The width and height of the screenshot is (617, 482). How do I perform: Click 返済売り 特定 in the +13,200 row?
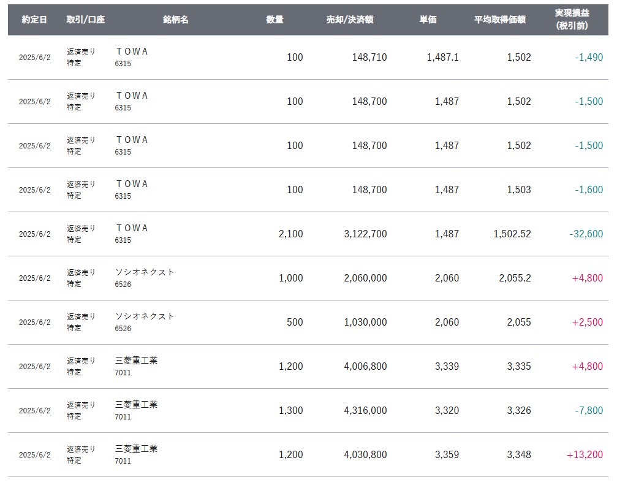coord(81,454)
